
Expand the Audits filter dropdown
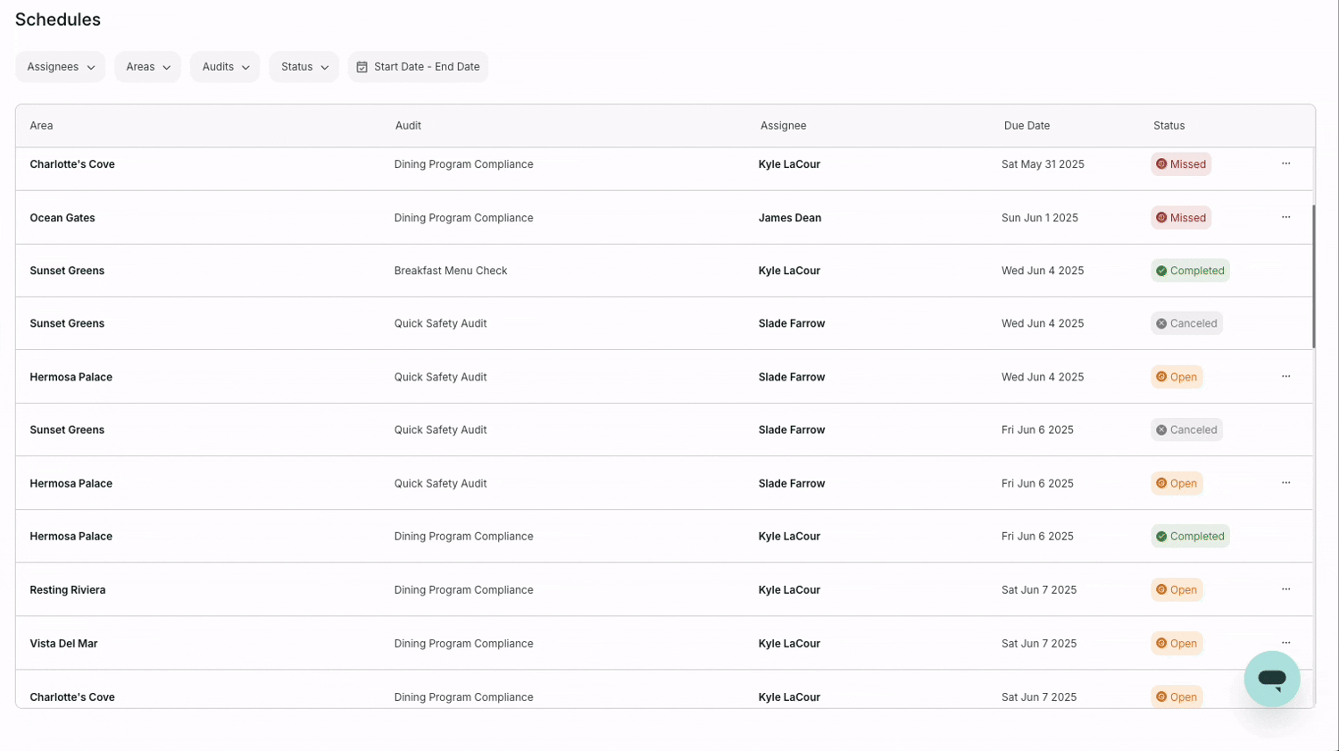(225, 67)
